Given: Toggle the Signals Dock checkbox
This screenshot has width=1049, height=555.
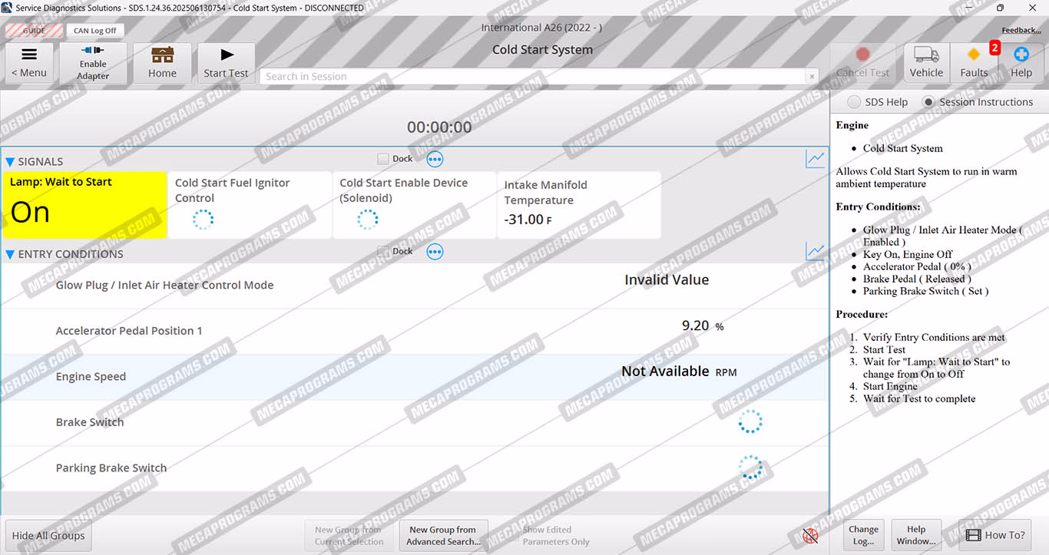Looking at the screenshot, I should click(382, 159).
